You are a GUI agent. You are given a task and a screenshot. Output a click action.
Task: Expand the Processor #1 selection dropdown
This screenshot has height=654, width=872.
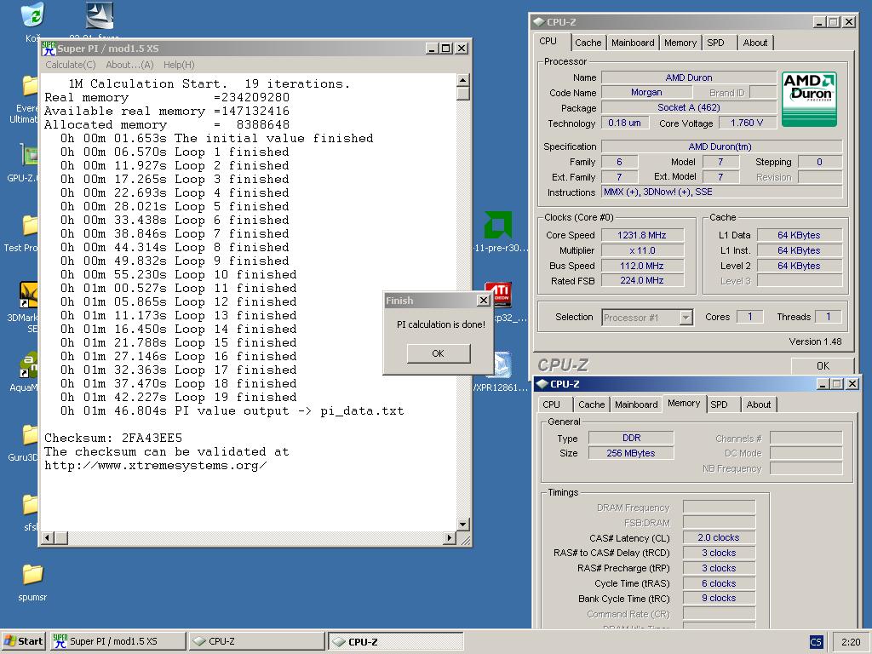click(686, 318)
